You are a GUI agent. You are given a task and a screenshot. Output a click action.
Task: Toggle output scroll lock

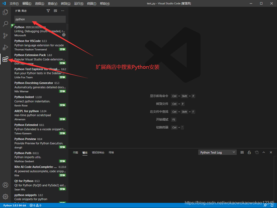tap(249, 152)
